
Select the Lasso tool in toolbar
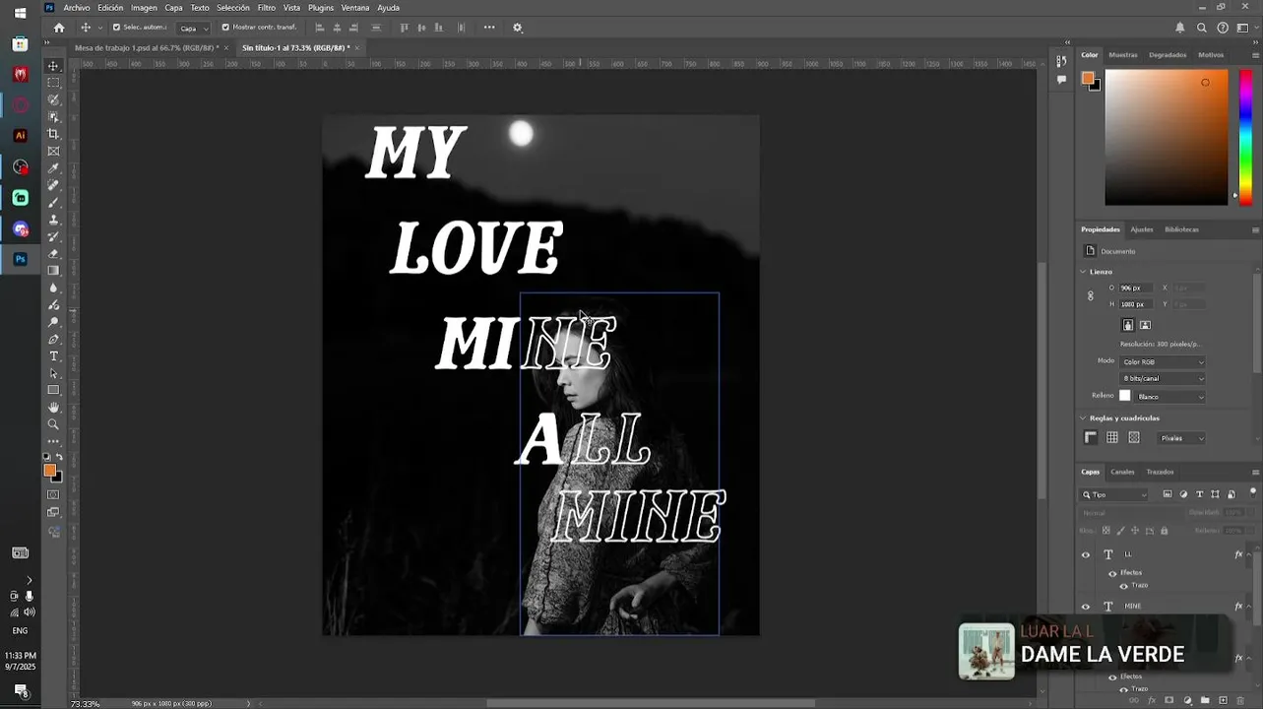coord(54,99)
